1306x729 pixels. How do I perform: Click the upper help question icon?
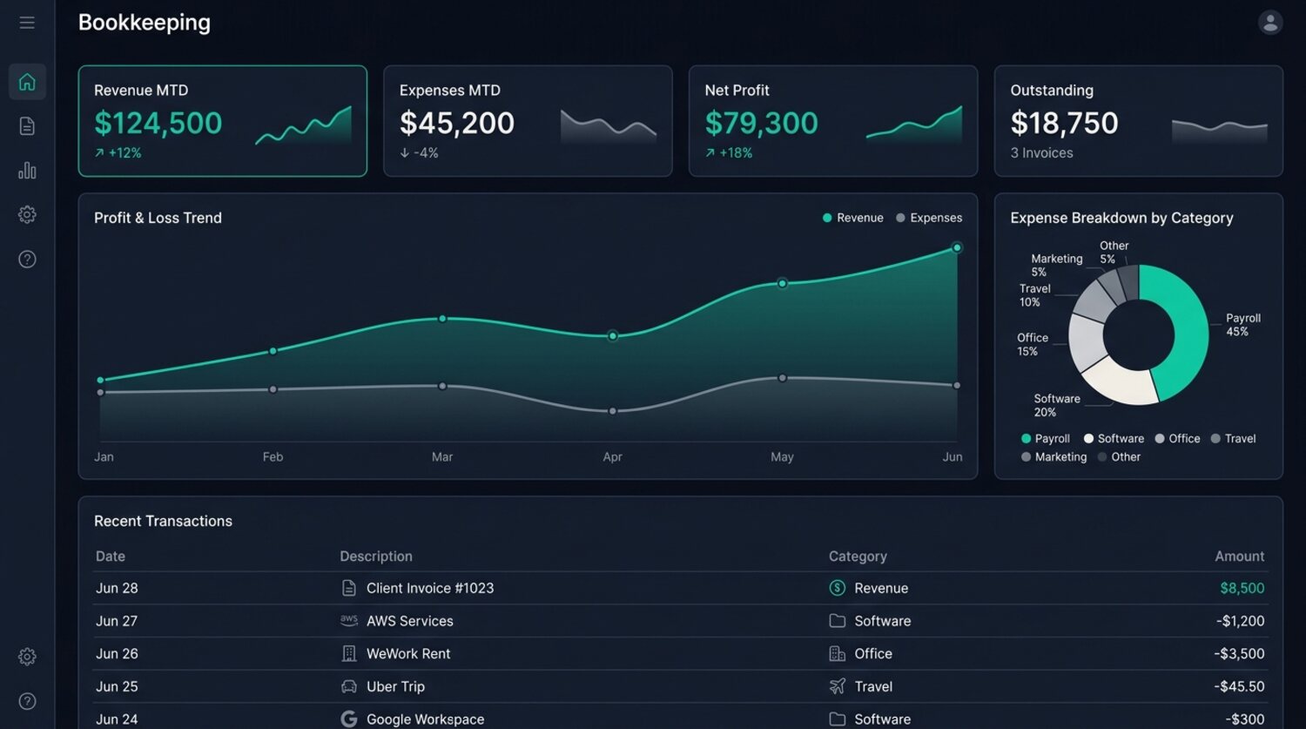click(x=27, y=259)
